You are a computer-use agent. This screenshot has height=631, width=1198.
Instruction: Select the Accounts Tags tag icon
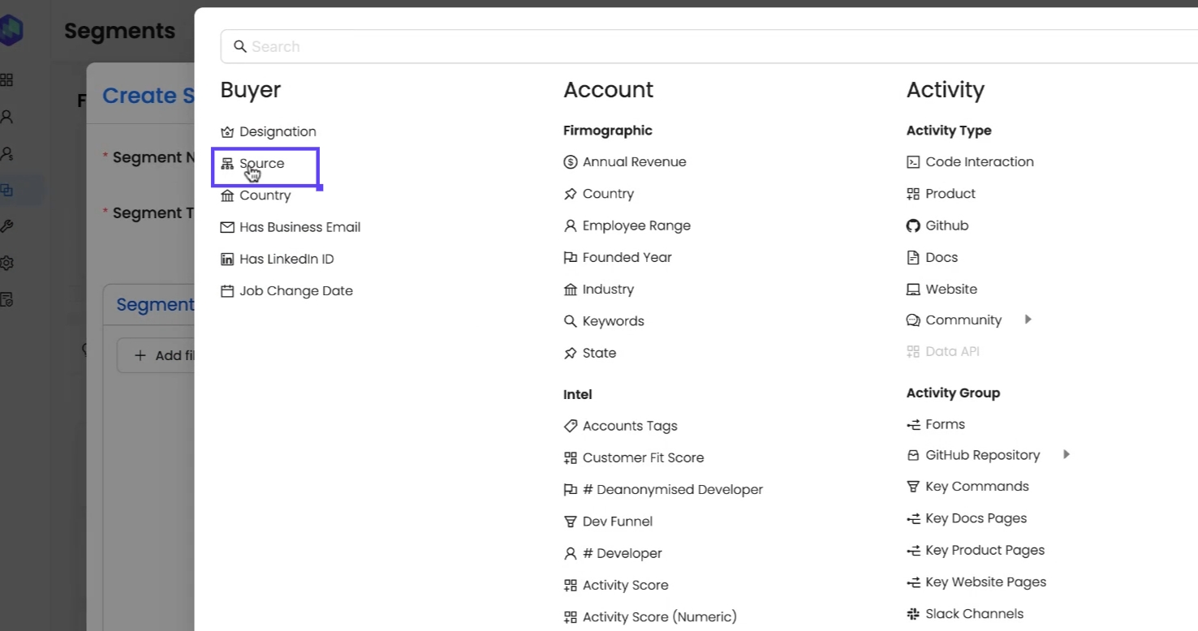571,426
